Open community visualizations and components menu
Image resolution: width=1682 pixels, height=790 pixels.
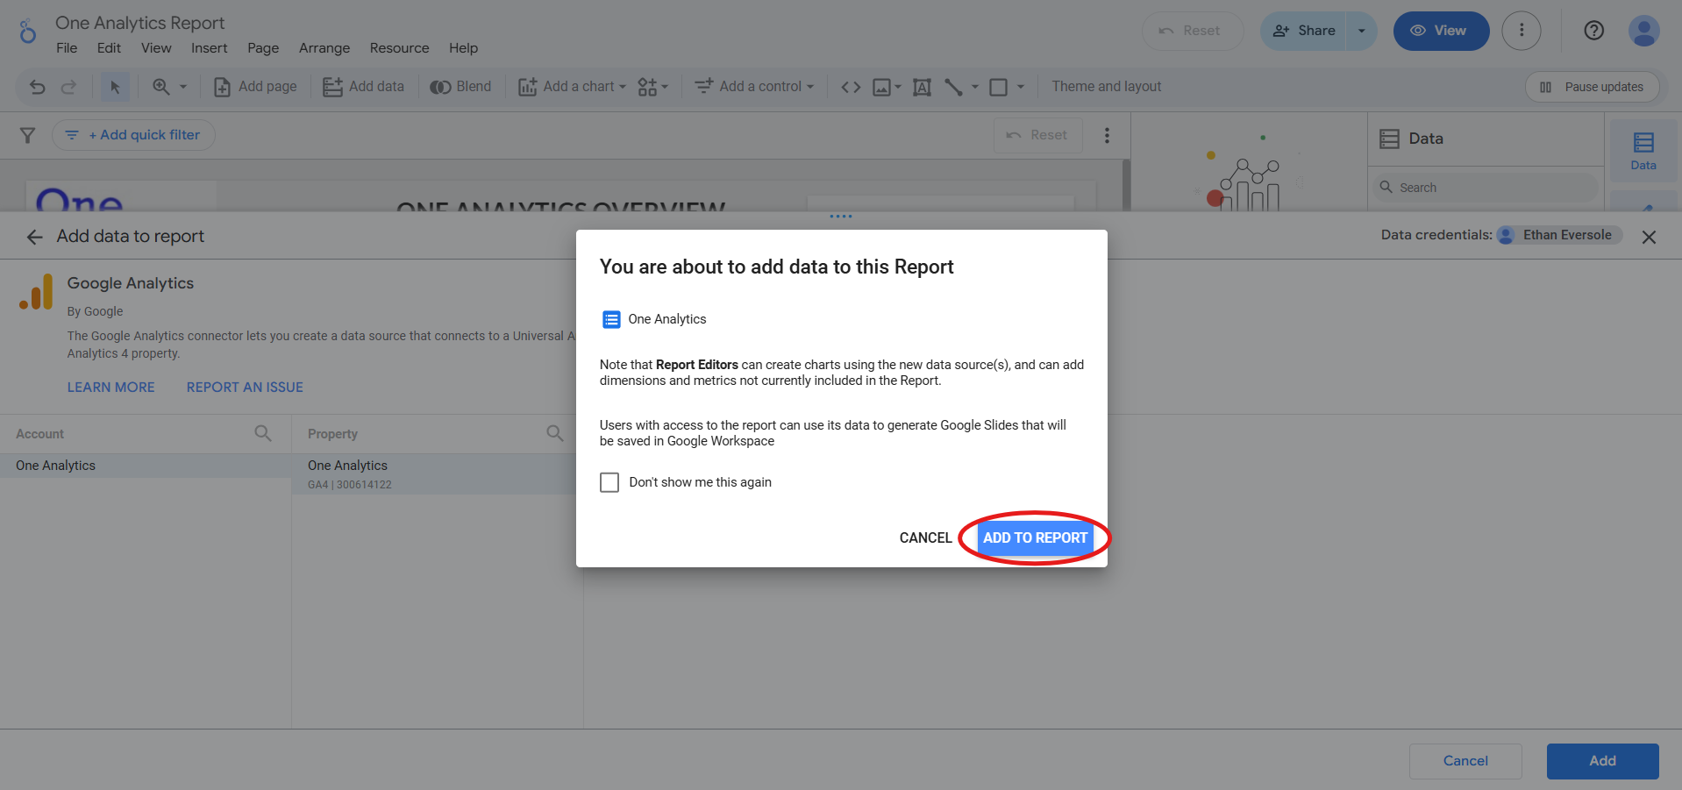tap(652, 87)
